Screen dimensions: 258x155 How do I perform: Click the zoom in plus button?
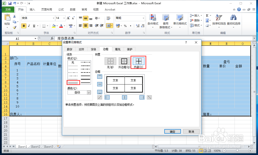(x=250, y=151)
